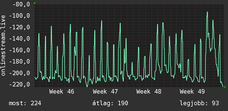228x111 pixels.
Task: Click the -100,0 y-axis label
Action: tap(20, 16)
